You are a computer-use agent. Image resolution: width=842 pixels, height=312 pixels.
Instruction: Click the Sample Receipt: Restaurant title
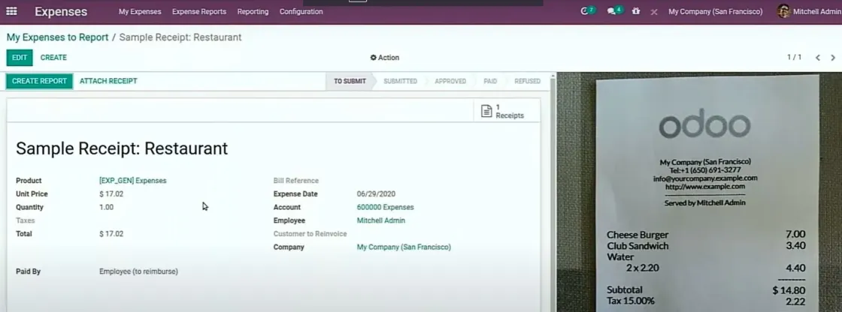pyautogui.click(x=122, y=148)
